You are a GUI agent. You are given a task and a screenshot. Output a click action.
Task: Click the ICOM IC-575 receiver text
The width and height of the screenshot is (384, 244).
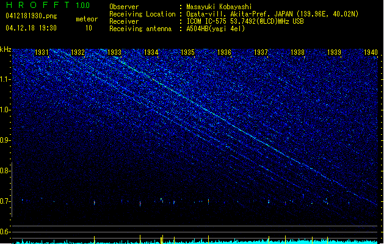pyautogui.click(x=245, y=21)
